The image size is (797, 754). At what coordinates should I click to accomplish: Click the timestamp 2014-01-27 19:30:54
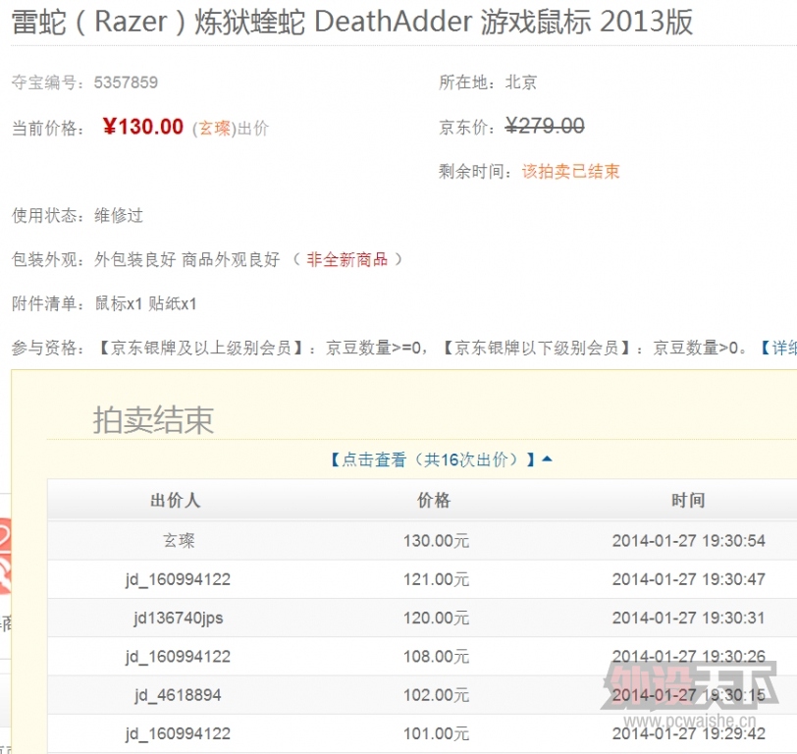pyautogui.click(x=689, y=540)
